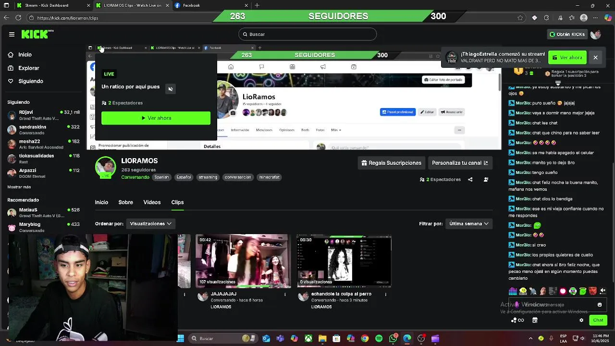Open the Videos channel tab

152,202
